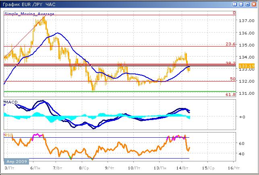
Task: Click the RSI panel label
Action: (x=8, y=135)
